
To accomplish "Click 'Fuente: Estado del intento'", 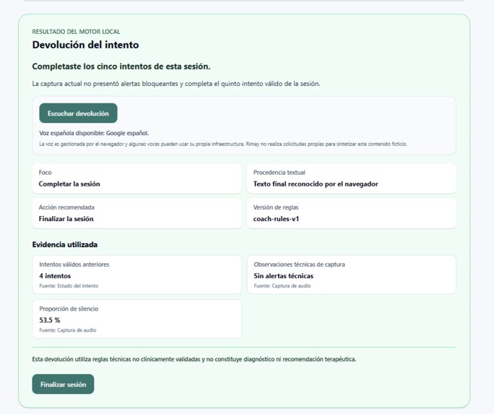I will pos(69,286).
